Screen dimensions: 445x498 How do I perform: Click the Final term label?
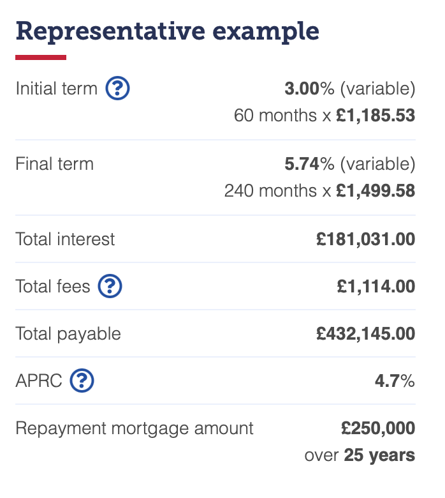55,164
